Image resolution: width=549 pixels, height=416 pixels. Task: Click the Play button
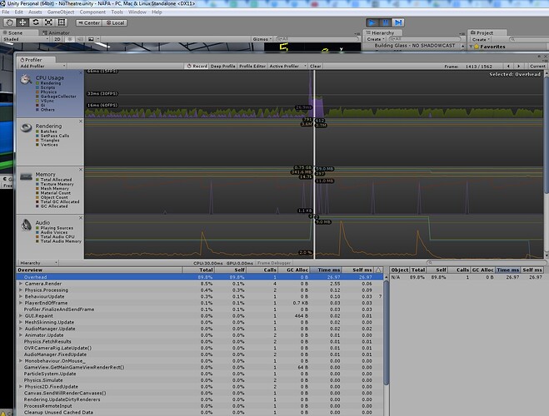click(372, 22)
